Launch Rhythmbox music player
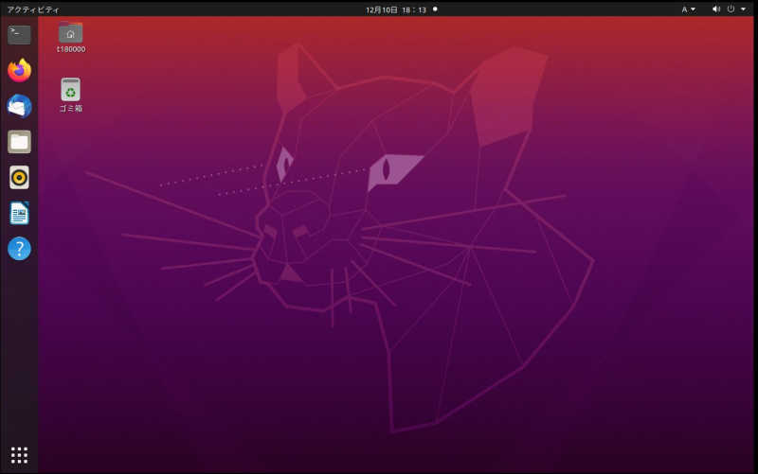Image resolution: width=758 pixels, height=474 pixels. tap(19, 178)
